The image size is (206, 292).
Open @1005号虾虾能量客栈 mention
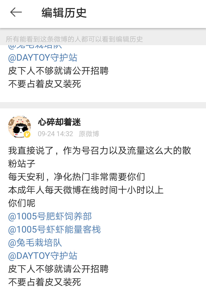pos(54,229)
